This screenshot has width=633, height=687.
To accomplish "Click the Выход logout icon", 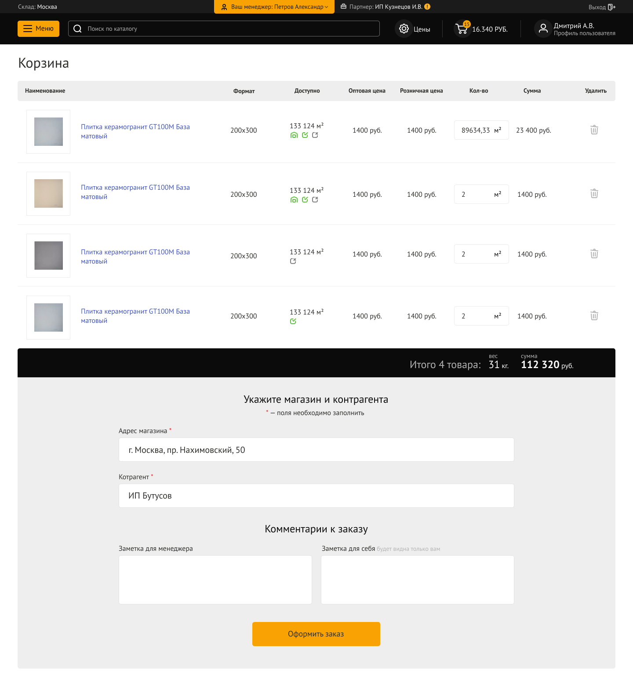I will coord(611,7).
